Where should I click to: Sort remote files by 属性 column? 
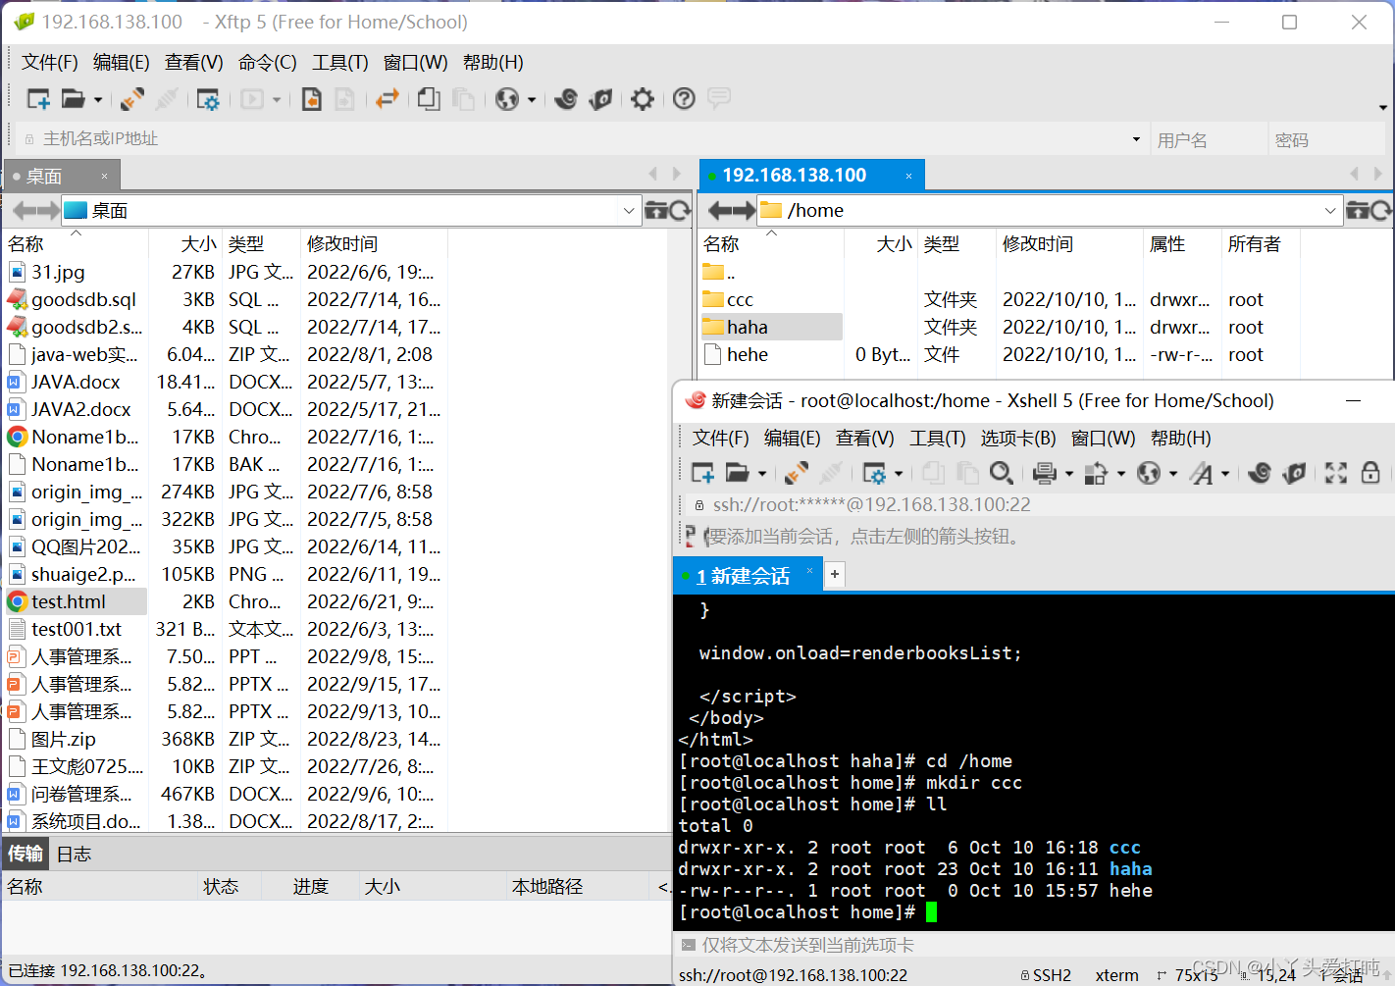tap(1182, 243)
